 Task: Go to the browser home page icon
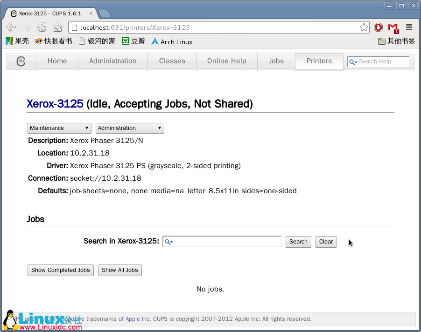point(57,27)
